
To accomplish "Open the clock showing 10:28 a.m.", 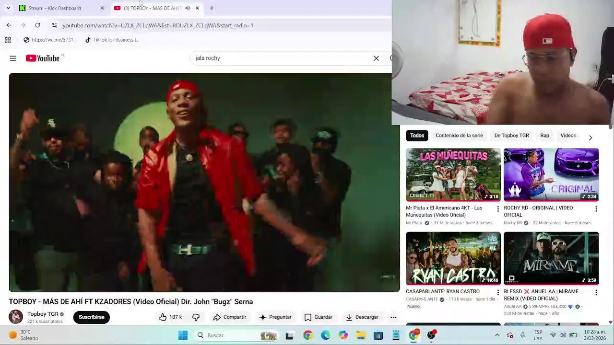I will [x=595, y=335].
